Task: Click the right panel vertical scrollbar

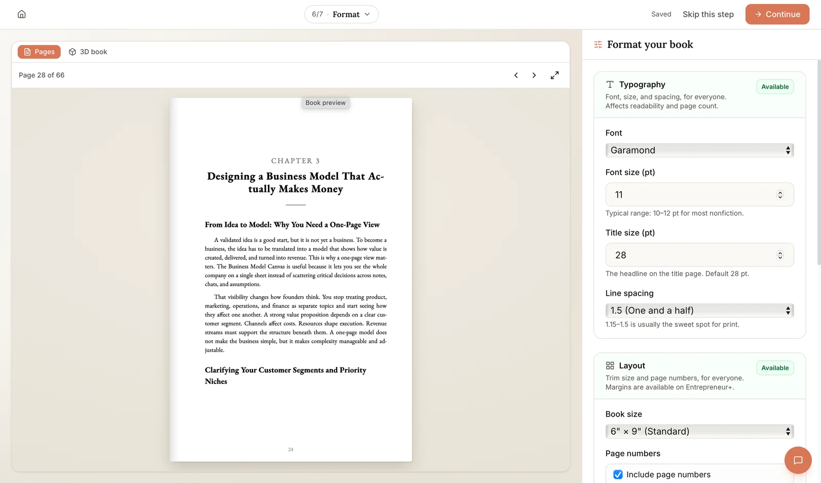Action: [819, 162]
